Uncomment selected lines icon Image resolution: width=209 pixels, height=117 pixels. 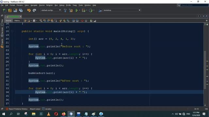(95, 21)
